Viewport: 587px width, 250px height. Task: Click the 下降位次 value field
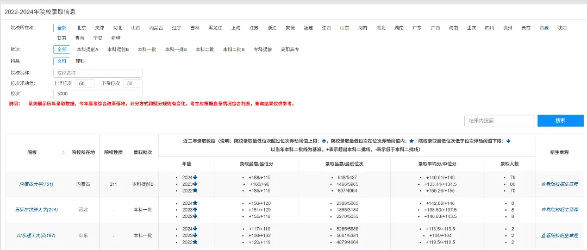(133, 84)
